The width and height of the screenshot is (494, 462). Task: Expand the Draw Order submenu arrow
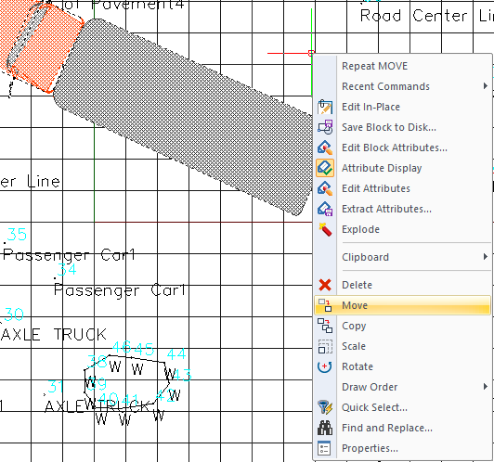pos(486,387)
